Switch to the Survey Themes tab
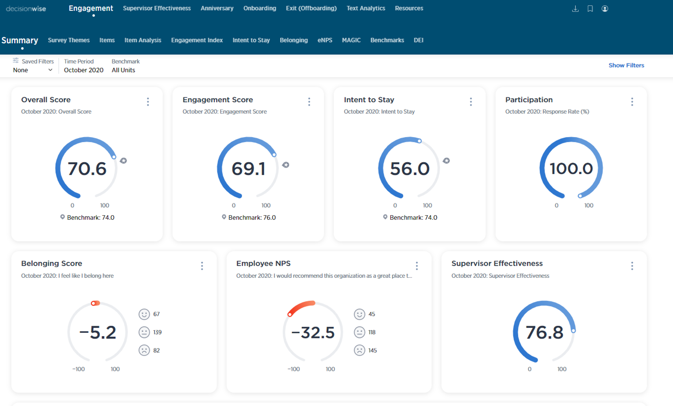This screenshot has width=673, height=406. tap(69, 40)
